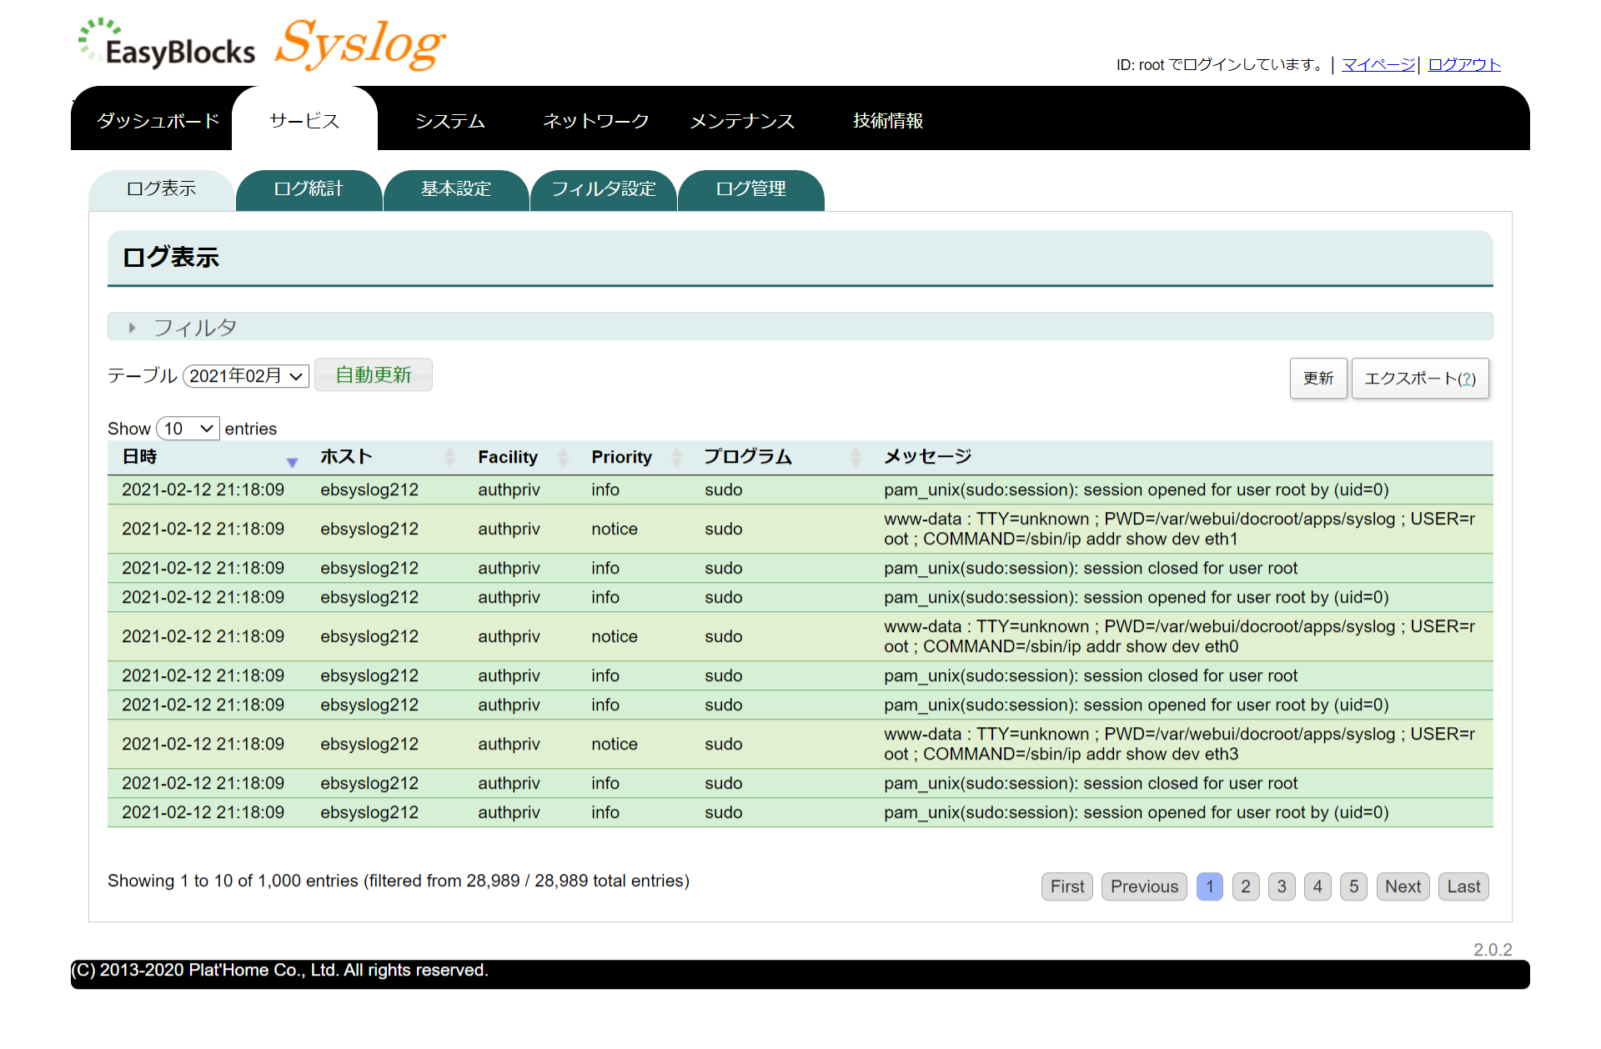Image resolution: width=1601 pixels, height=1049 pixels.
Task: Select pagination page 4
Action: click(x=1317, y=886)
